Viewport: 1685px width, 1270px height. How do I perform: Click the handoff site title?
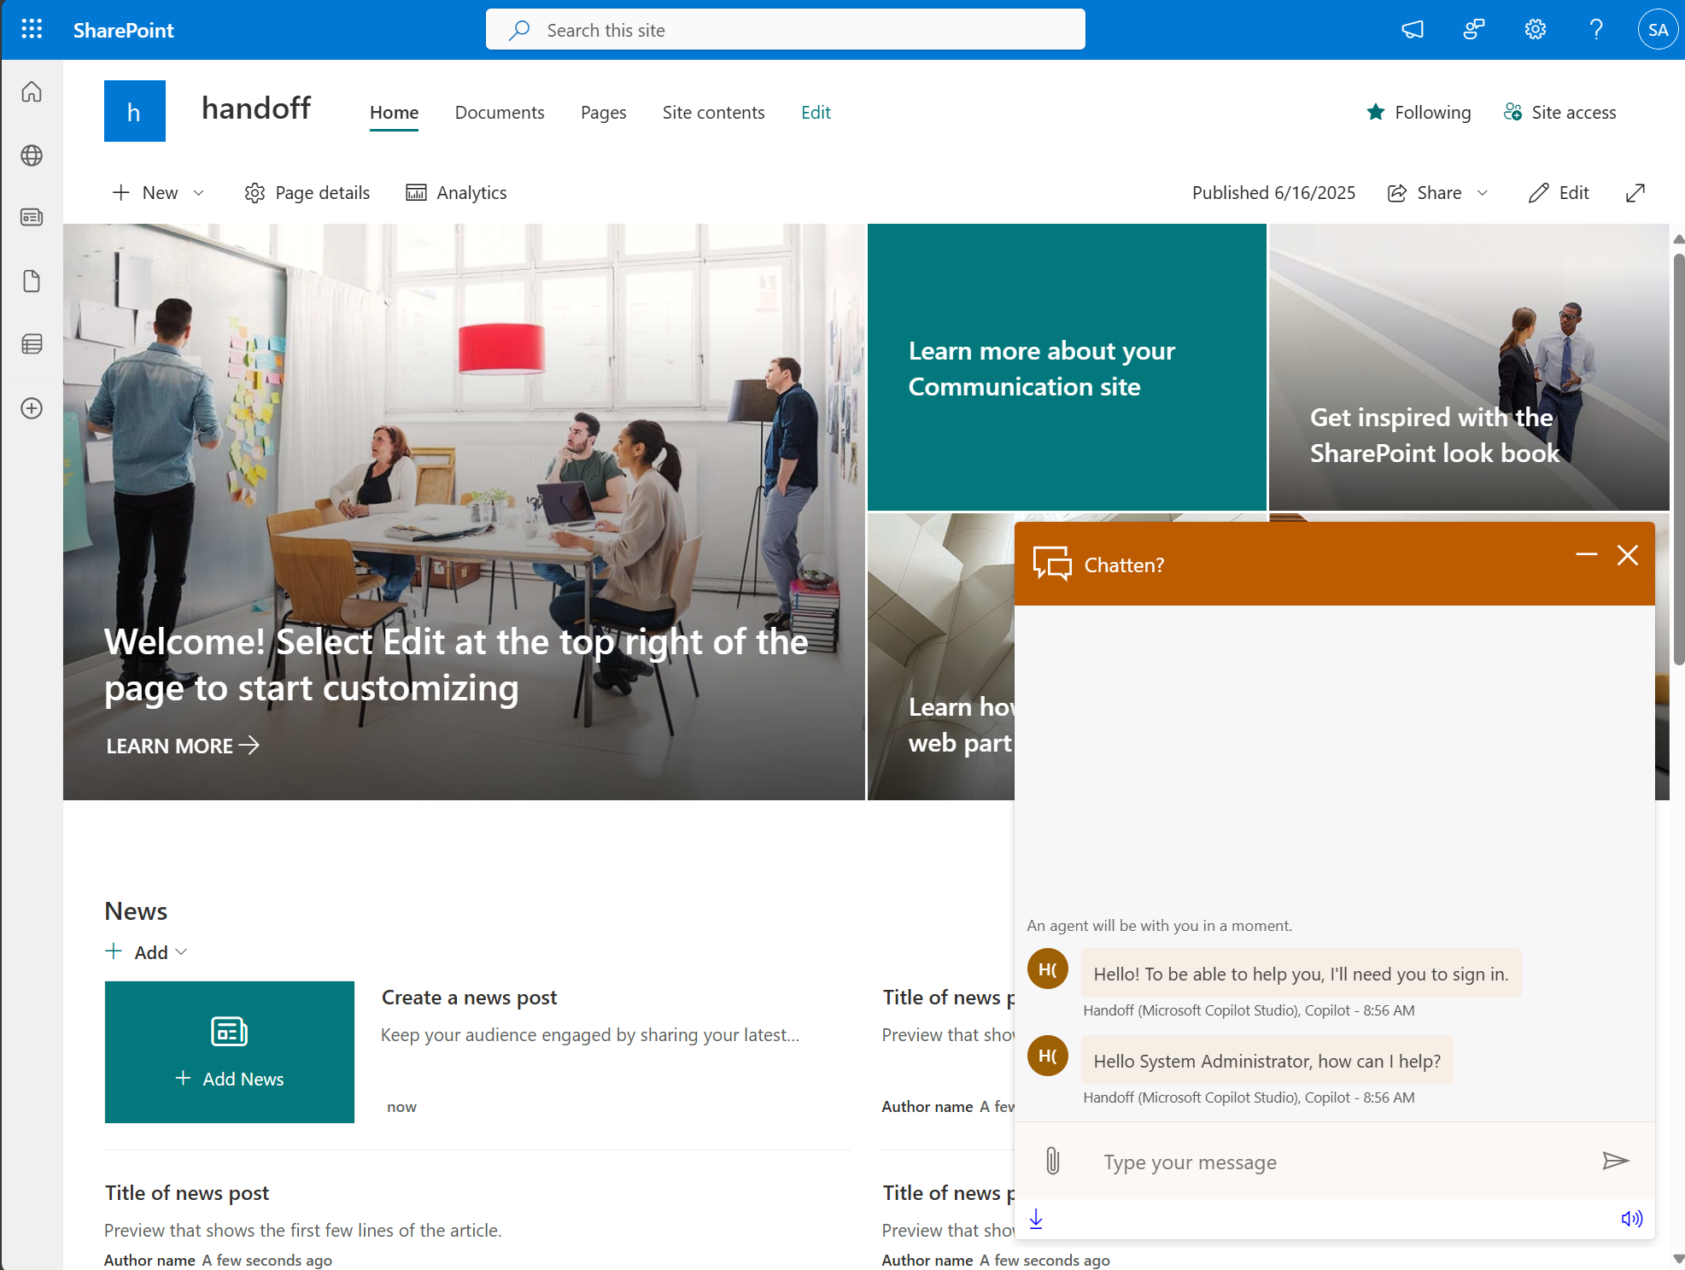coord(256,108)
